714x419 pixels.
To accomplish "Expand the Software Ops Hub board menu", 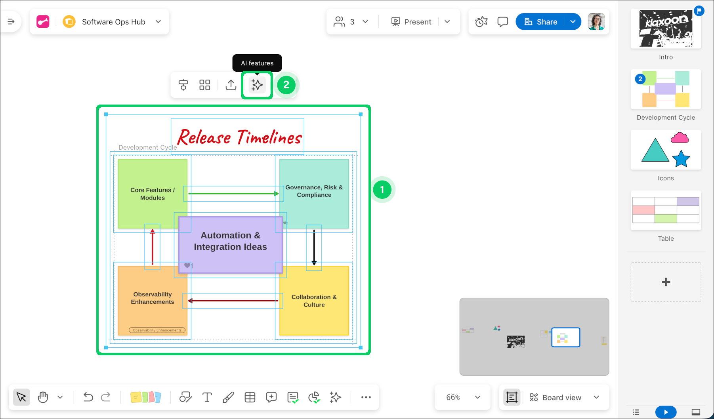I will [158, 22].
